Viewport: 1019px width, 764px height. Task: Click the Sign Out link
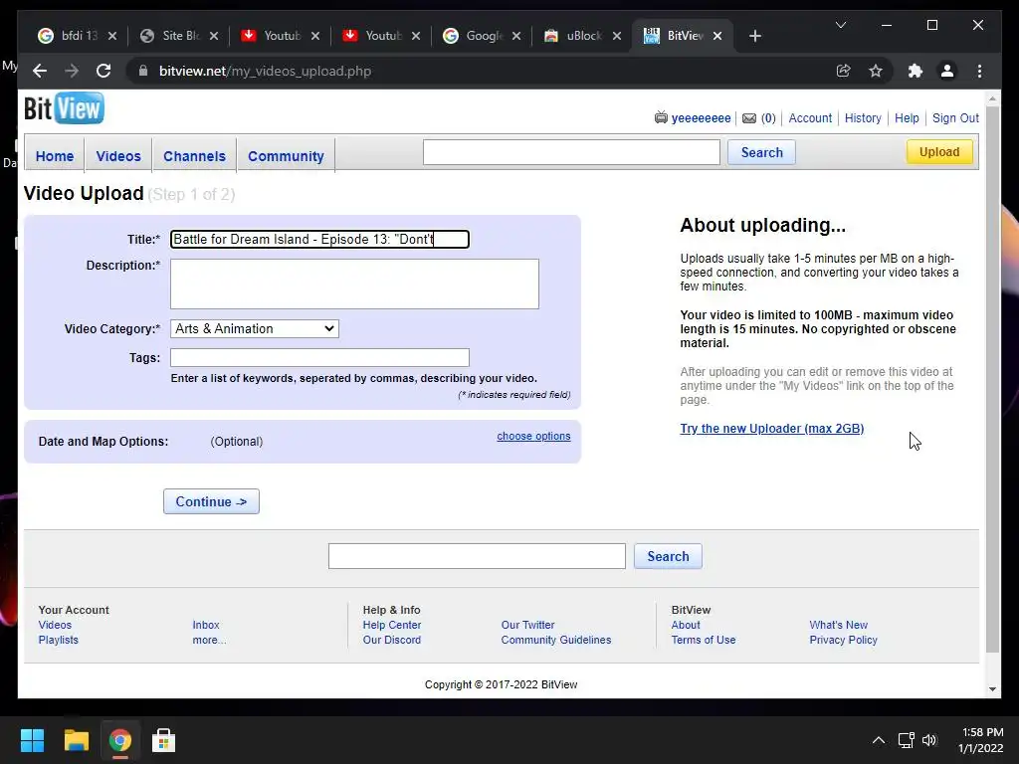[x=955, y=118]
